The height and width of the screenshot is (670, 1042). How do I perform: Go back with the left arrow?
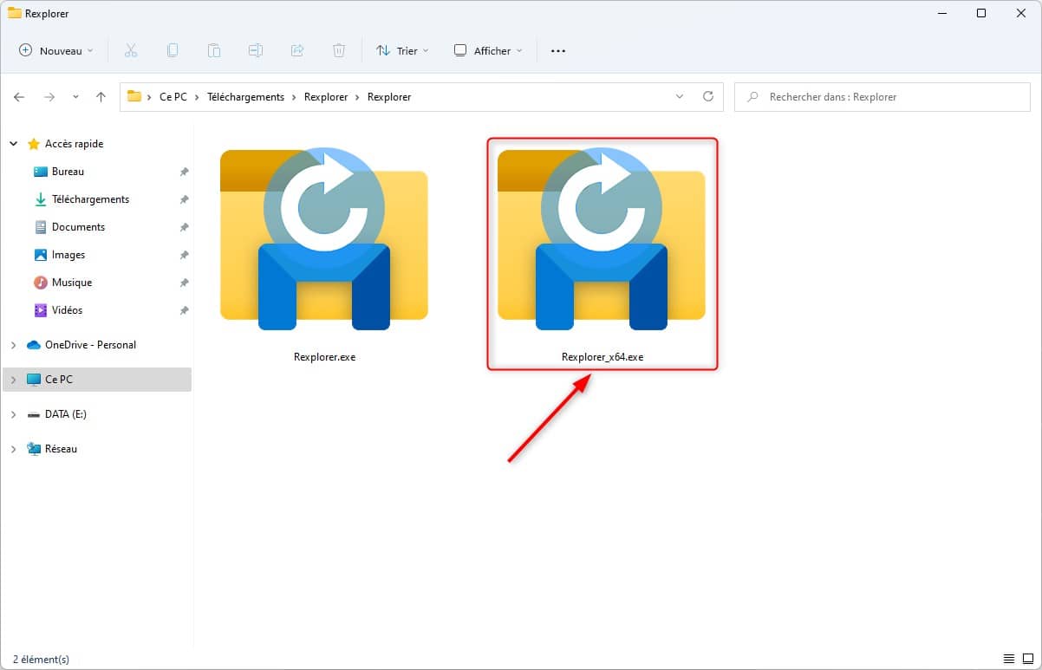pyautogui.click(x=20, y=97)
